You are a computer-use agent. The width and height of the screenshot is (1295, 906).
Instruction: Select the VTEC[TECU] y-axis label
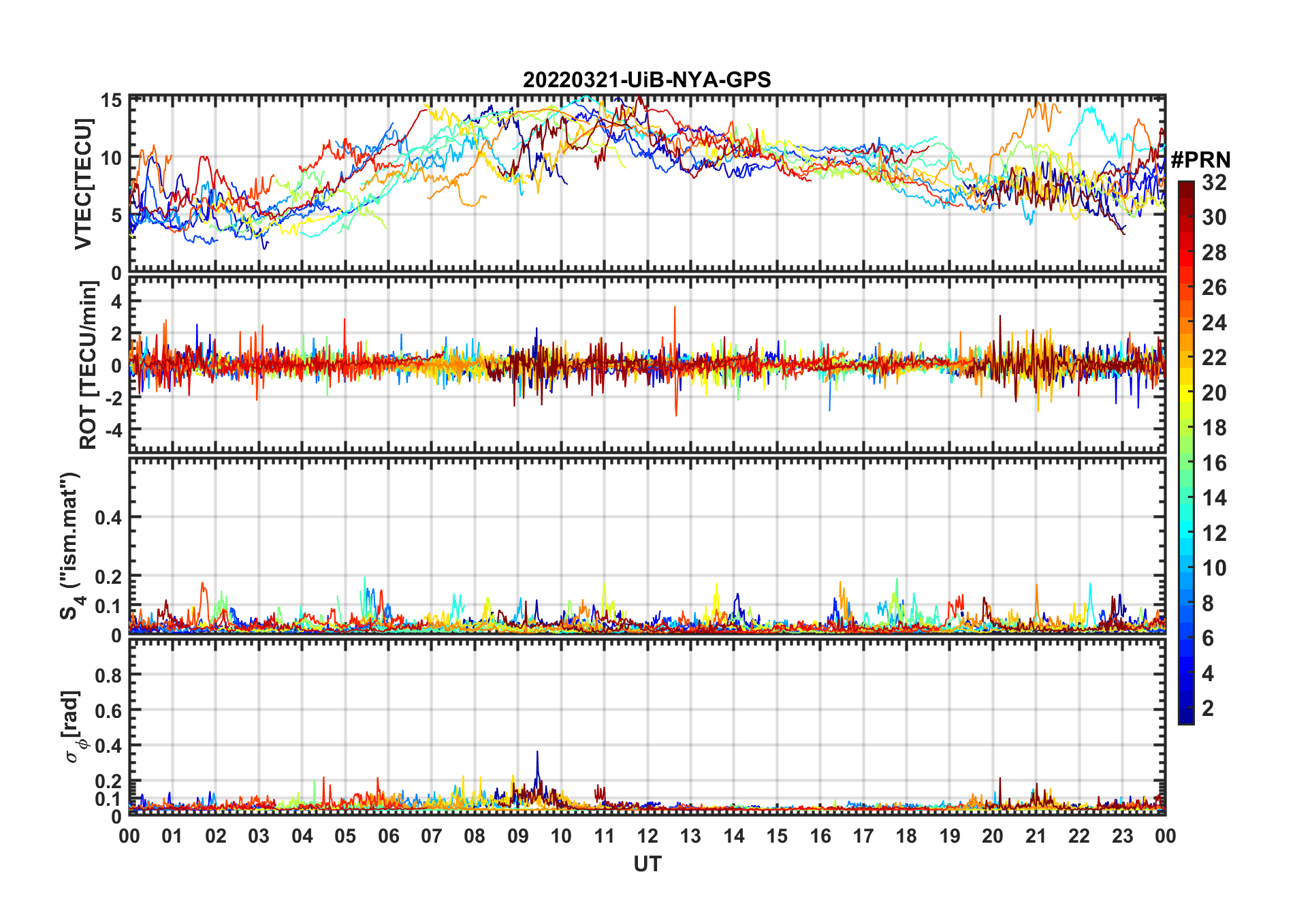tap(83, 184)
